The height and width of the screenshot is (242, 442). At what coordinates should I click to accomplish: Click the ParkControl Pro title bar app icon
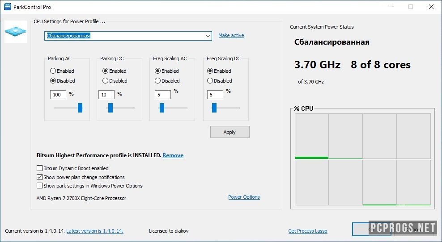point(8,7)
